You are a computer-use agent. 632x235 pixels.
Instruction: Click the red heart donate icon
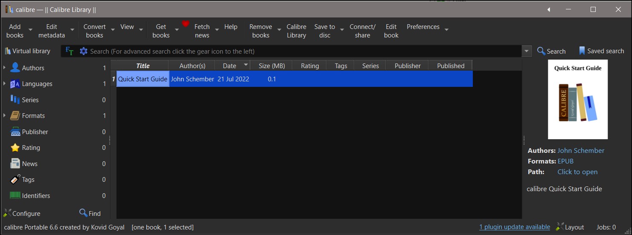point(185,24)
